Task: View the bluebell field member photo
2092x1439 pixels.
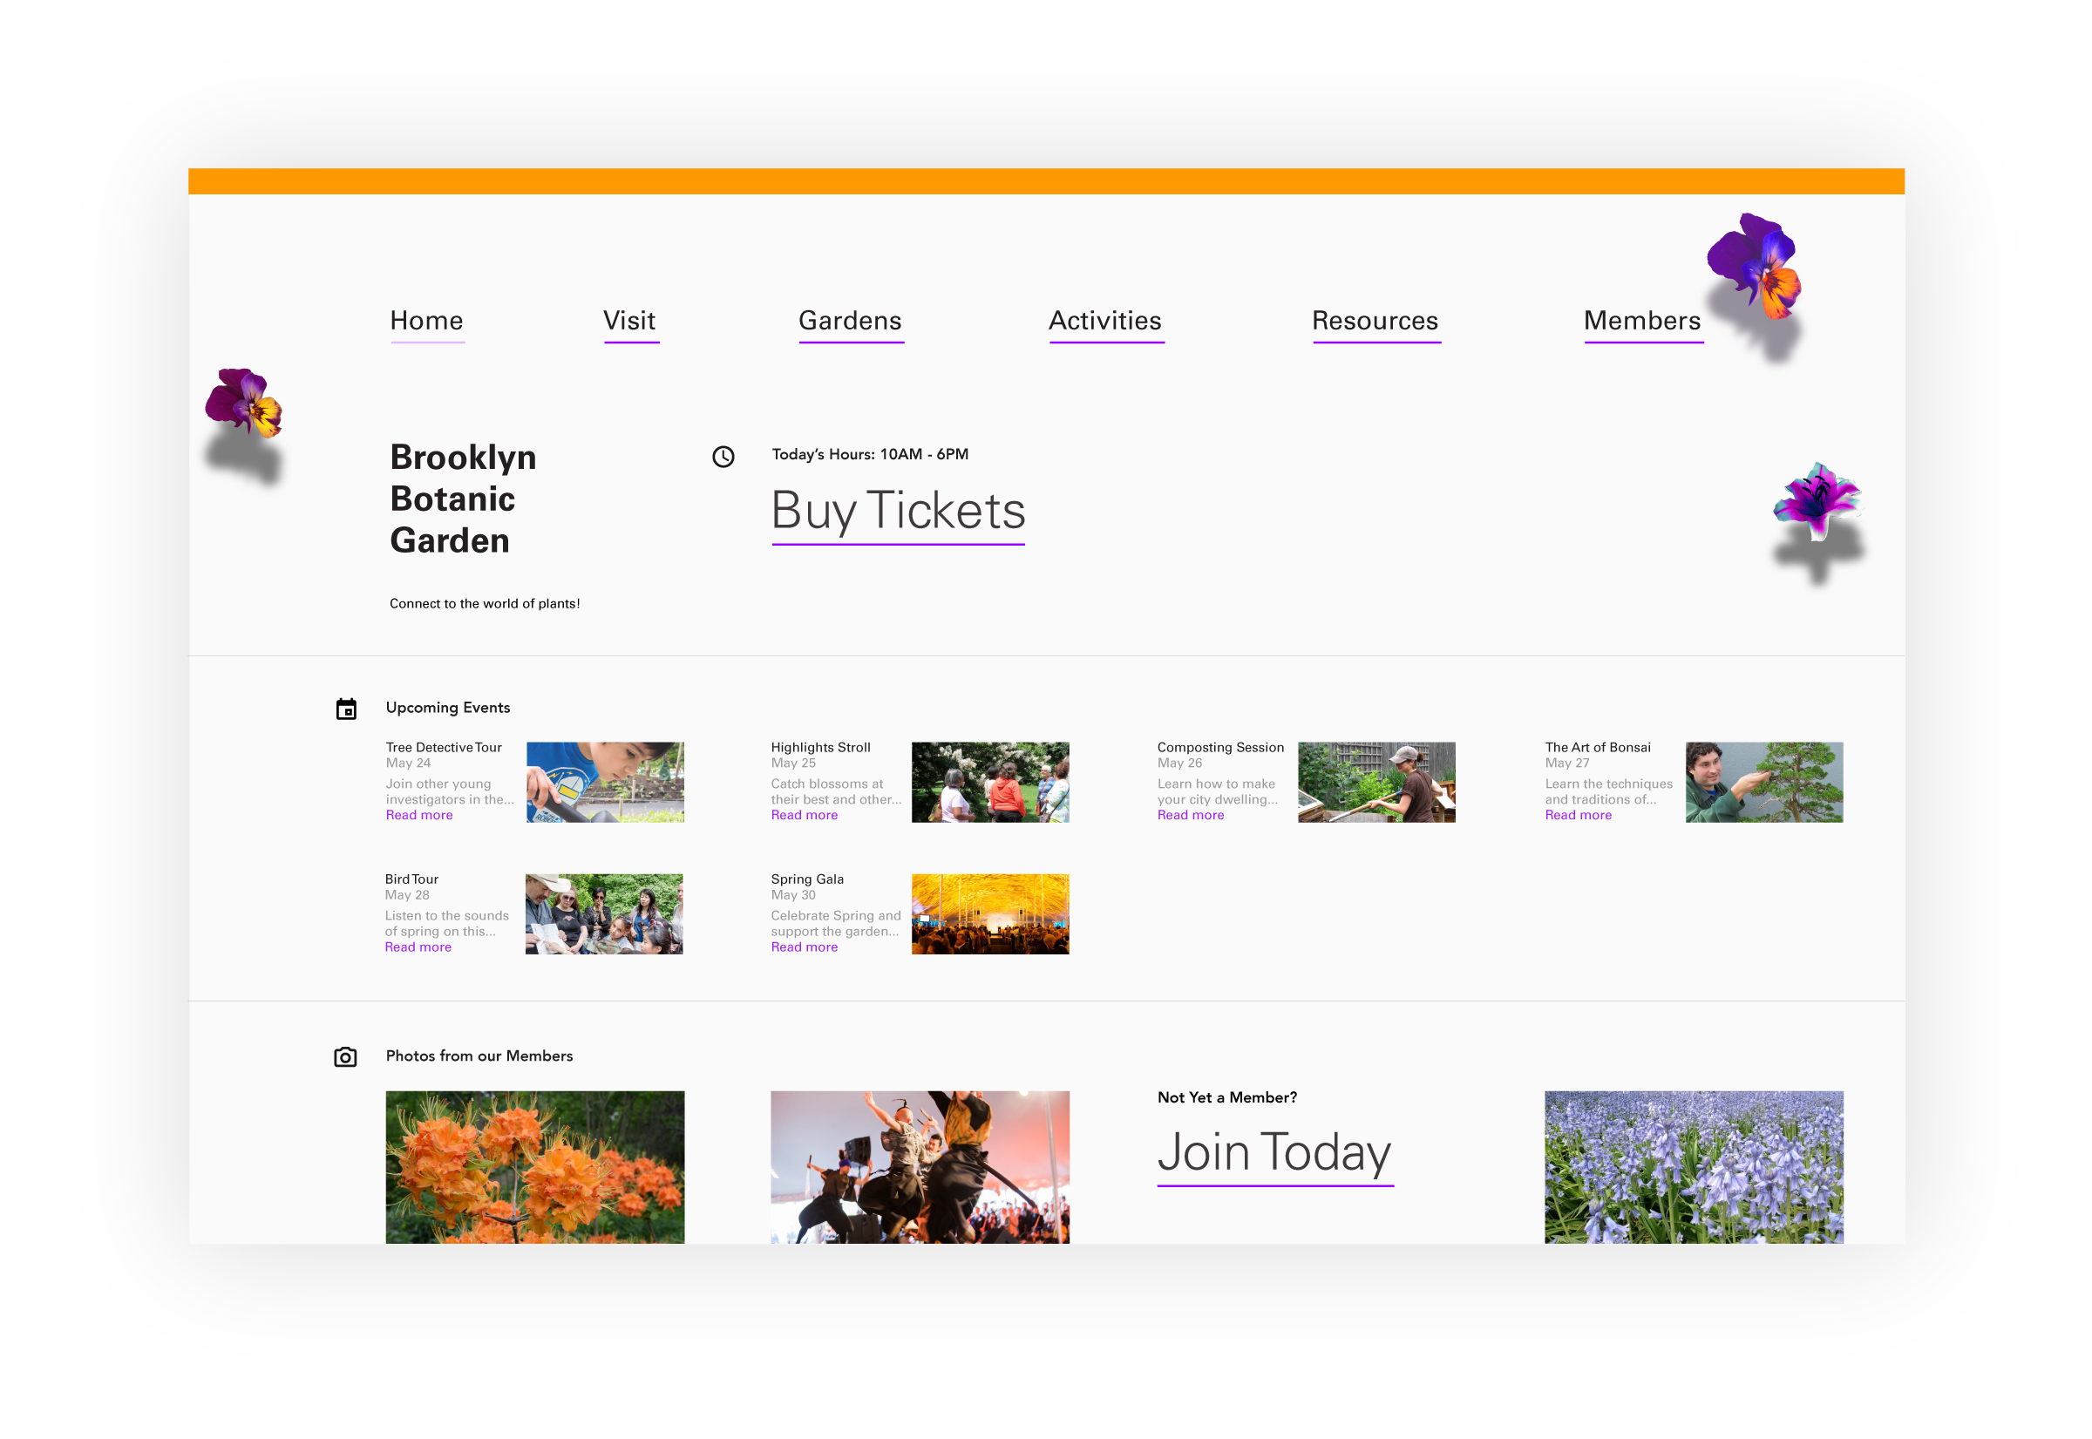Action: pyautogui.click(x=1694, y=1167)
